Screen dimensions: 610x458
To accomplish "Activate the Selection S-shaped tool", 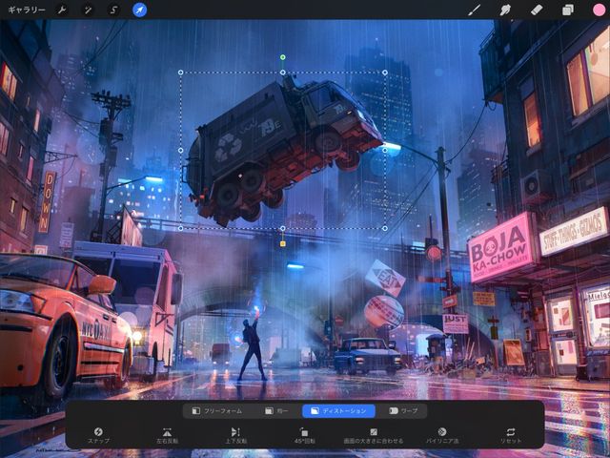I will pos(113,10).
